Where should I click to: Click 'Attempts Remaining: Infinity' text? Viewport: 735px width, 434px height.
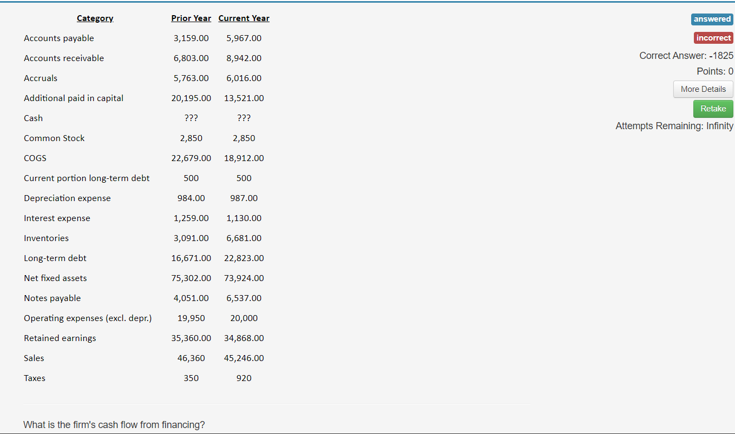[674, 126]
